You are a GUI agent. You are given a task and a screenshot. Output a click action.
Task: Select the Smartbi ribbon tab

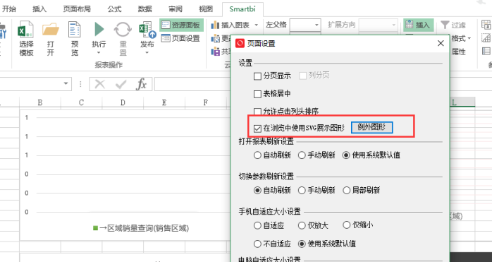pos(242,8)
